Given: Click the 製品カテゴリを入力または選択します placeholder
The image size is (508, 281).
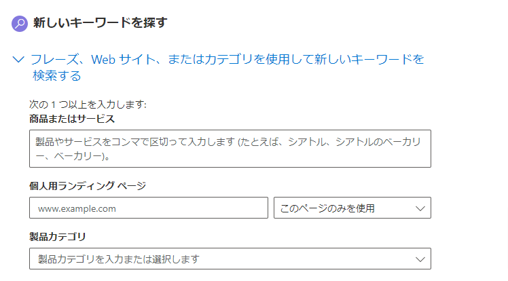Looking at the screenshot, I should [x=119, y=259].
